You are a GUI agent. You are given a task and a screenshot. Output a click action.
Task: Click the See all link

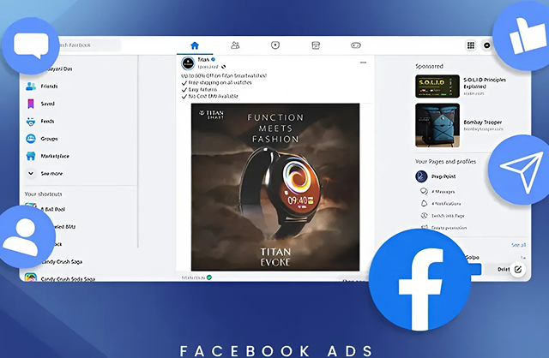[518, 245]
